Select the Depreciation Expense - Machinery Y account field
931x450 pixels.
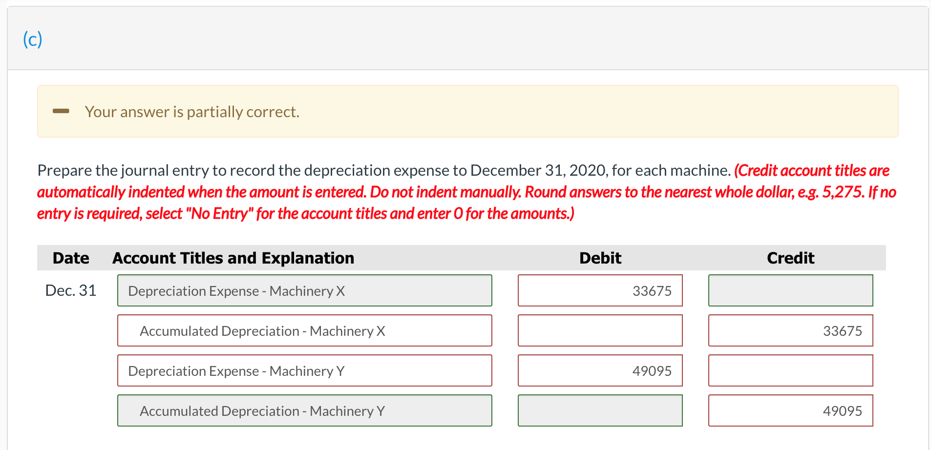[x=304, y=370]
